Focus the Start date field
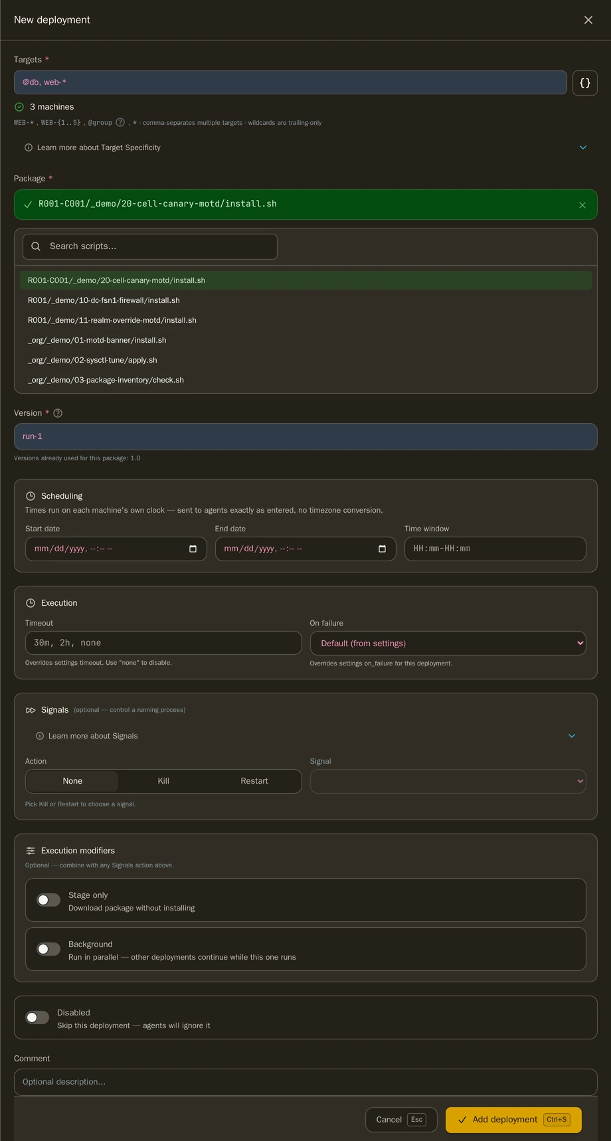Viewport: 611px width, 1141px height. pos(116,549)
